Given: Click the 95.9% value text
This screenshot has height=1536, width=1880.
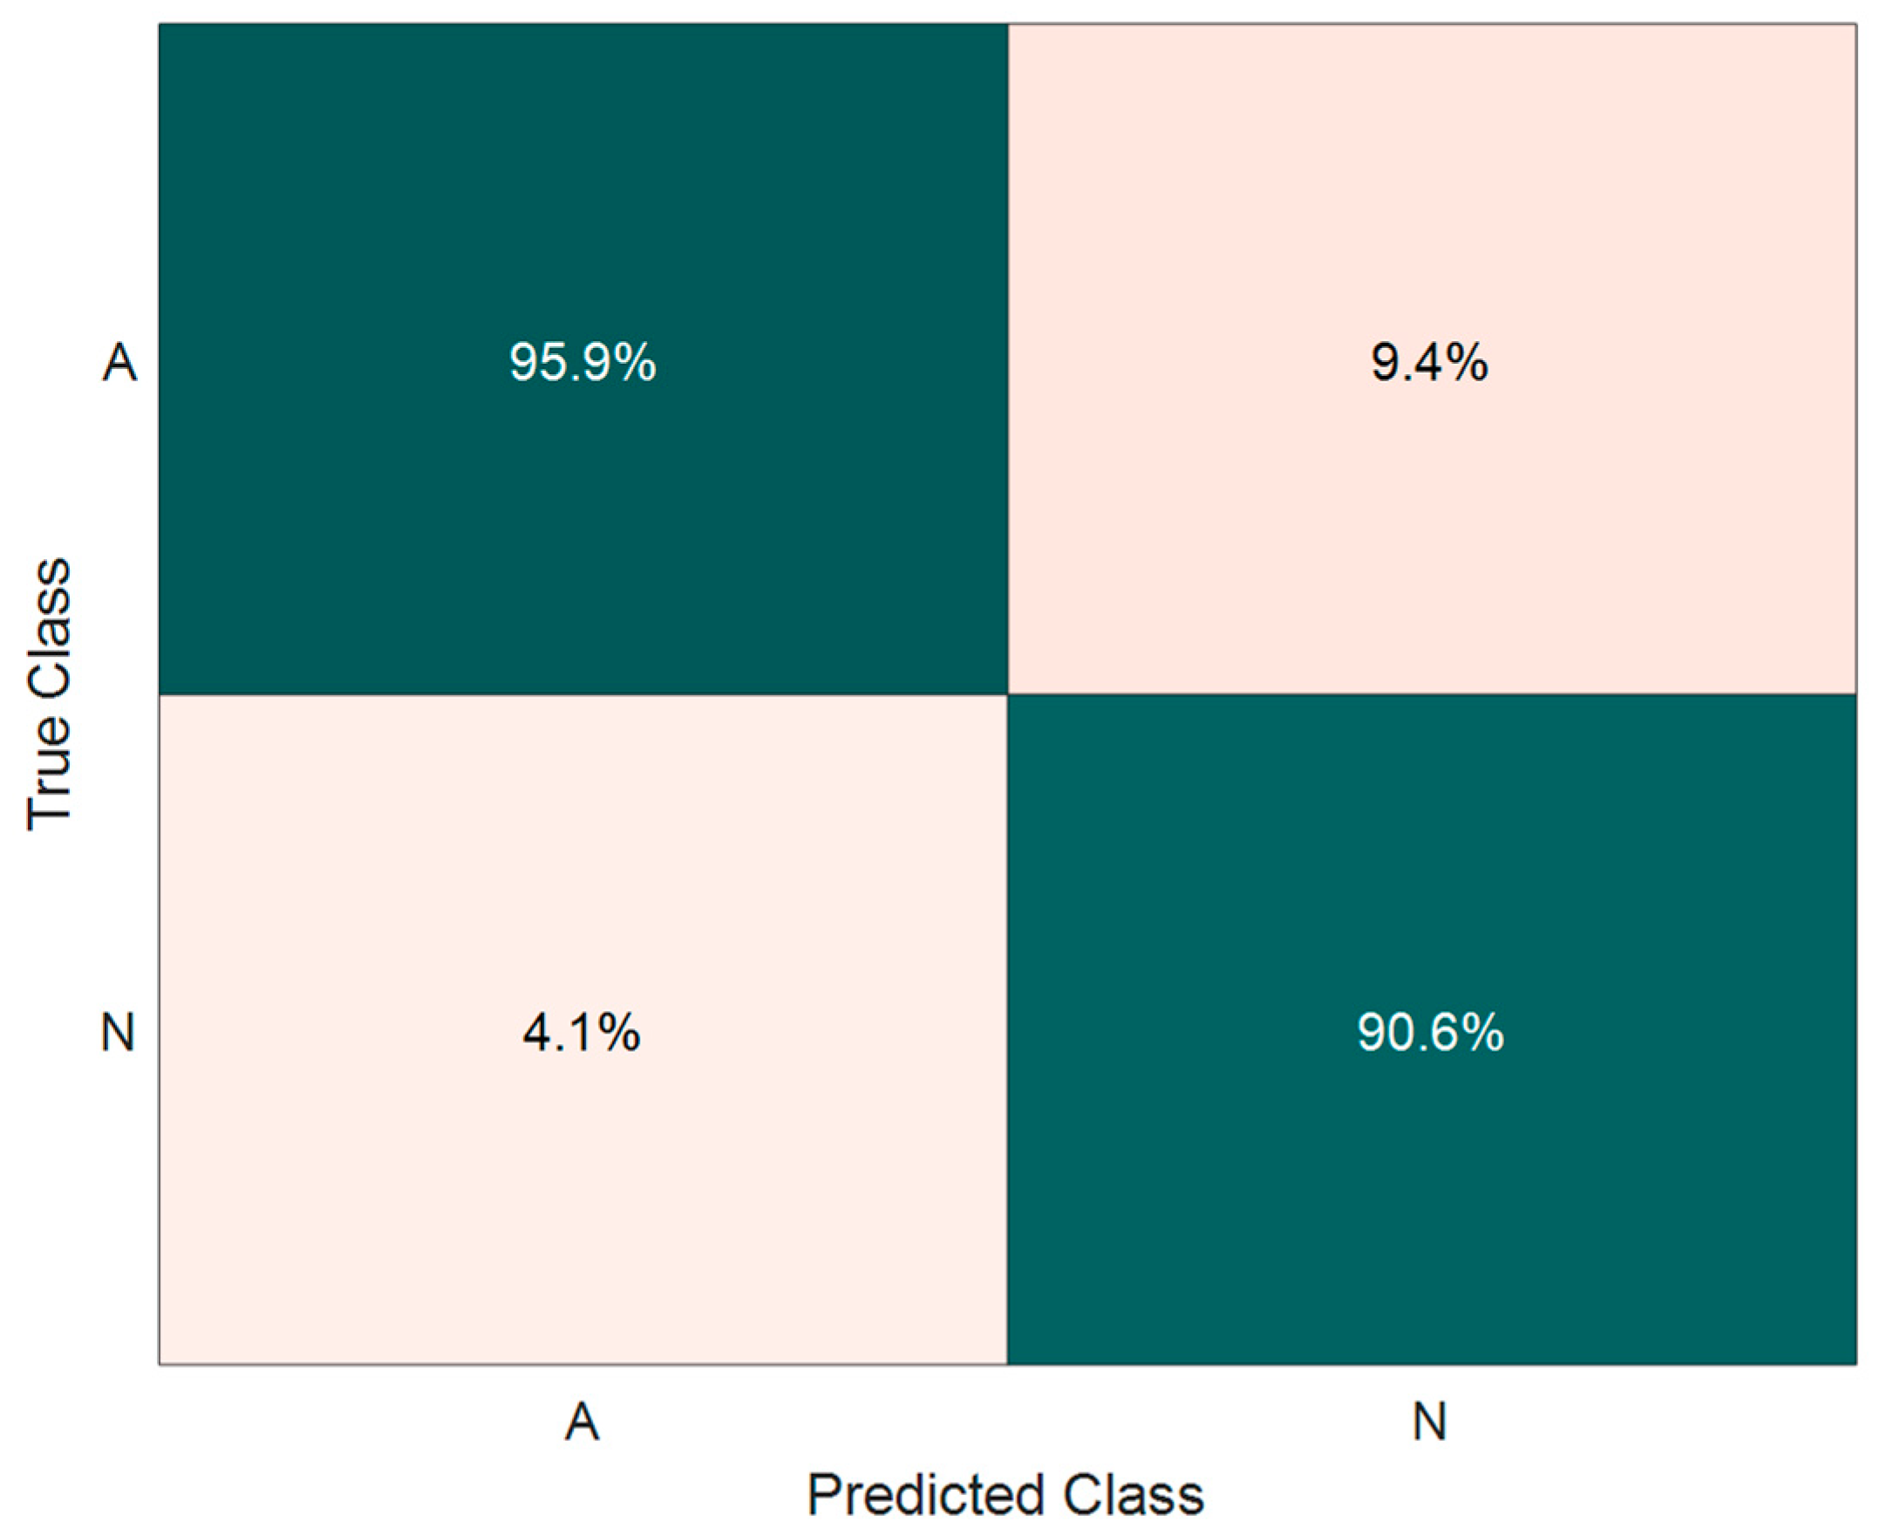Looking at the screenshot, I should click(582, 361).
